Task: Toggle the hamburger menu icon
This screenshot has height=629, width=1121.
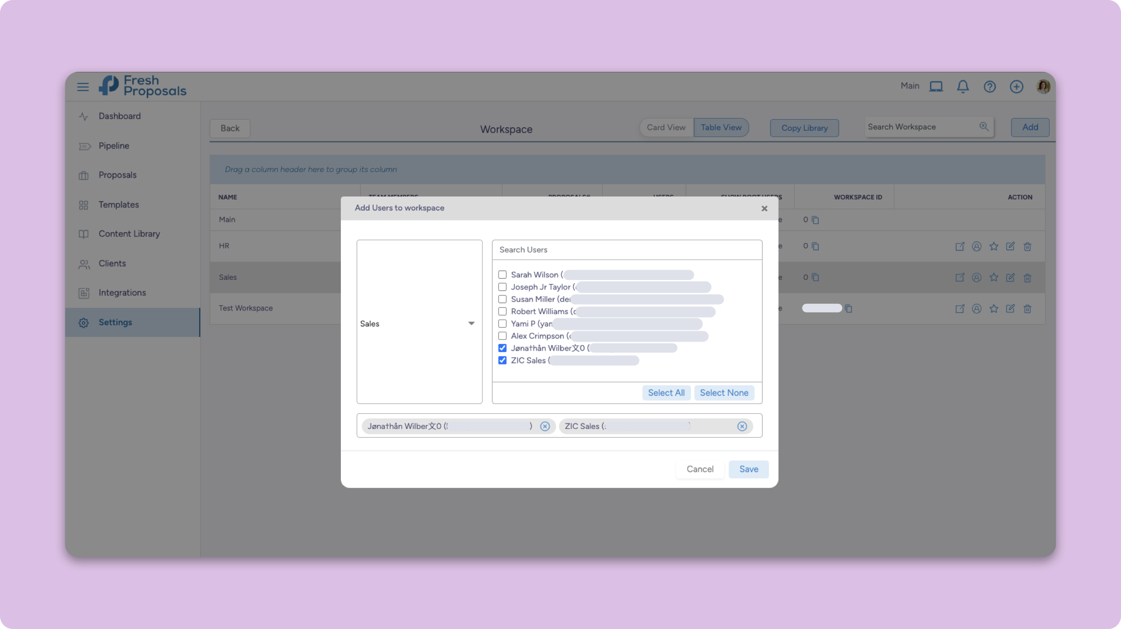Action: pyautogui.click(x=83, y=87)
